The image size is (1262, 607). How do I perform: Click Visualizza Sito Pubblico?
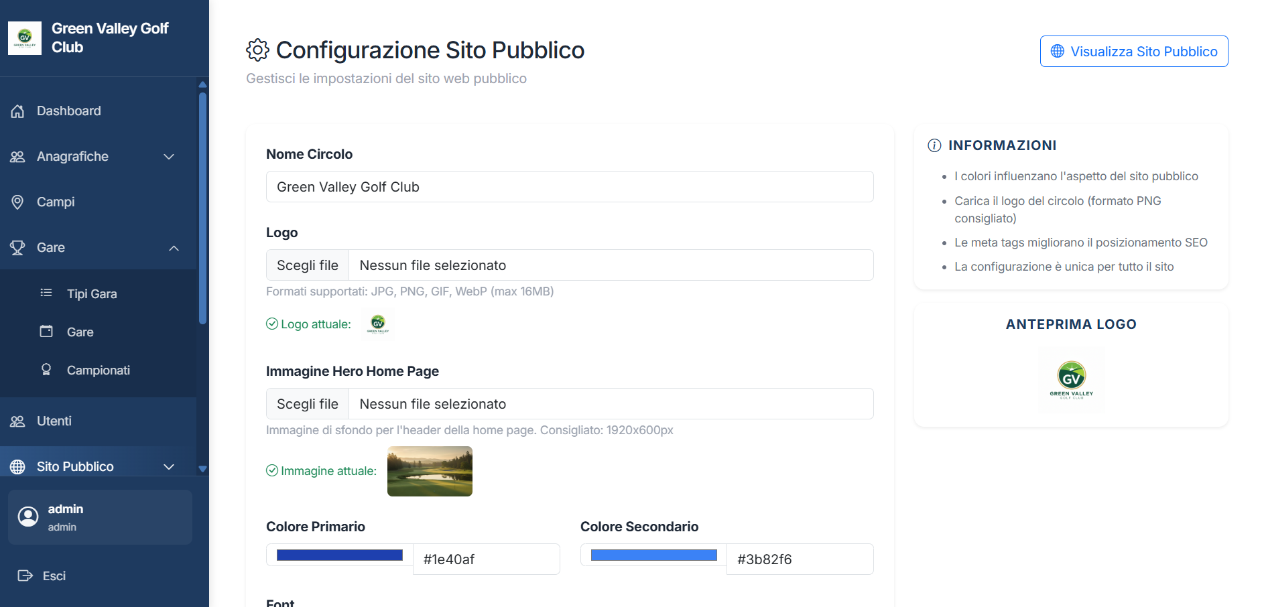click(x=1133, y=51)
